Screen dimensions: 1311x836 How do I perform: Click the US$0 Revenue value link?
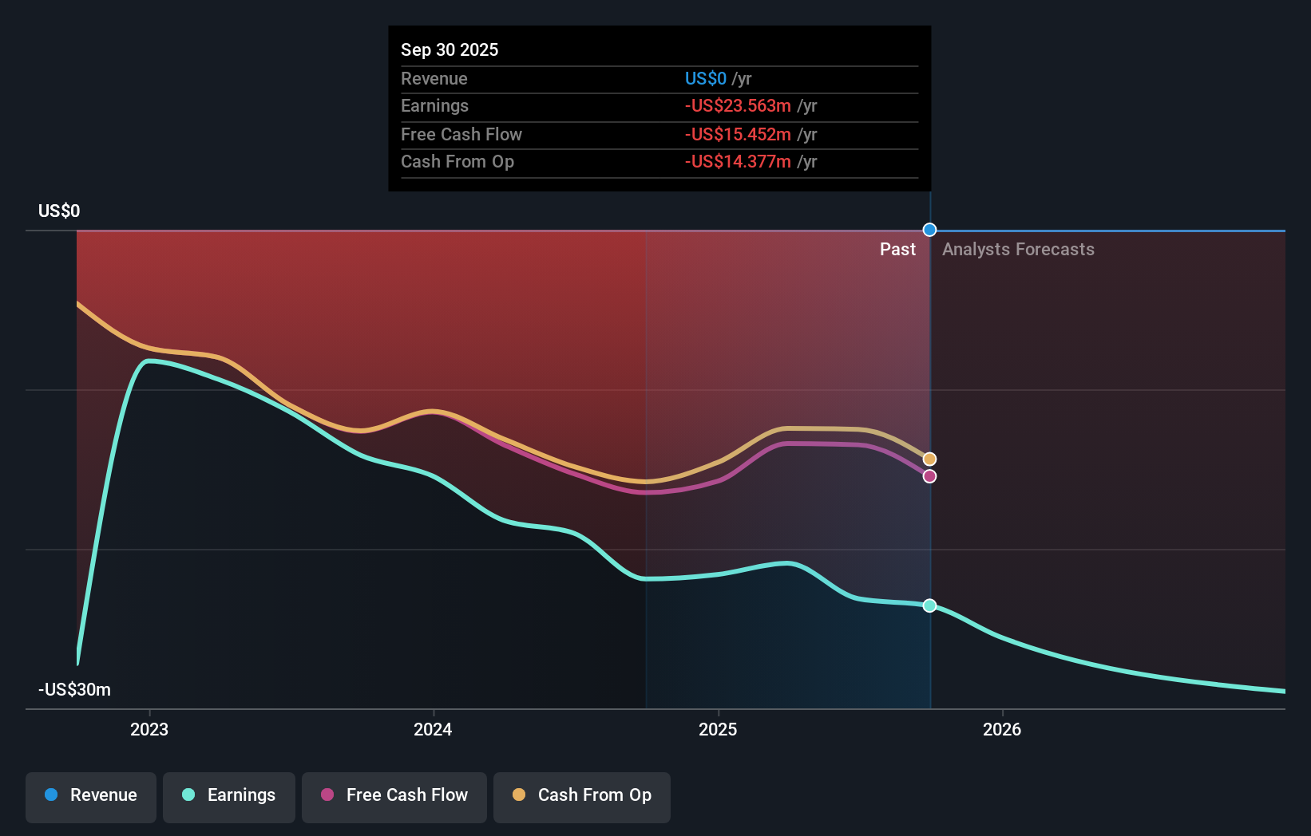pyautogui.click(x=705, y=78)
